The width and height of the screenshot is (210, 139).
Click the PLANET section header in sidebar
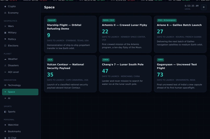point(8,54)
